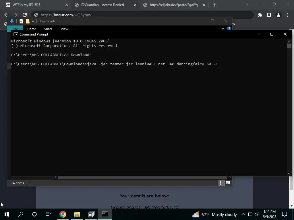Click the imgur.com address bar

click(x=142, y=15)
